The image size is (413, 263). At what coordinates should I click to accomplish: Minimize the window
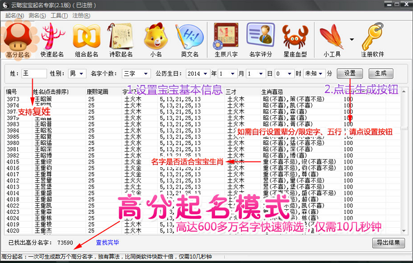tap(389, 4)
